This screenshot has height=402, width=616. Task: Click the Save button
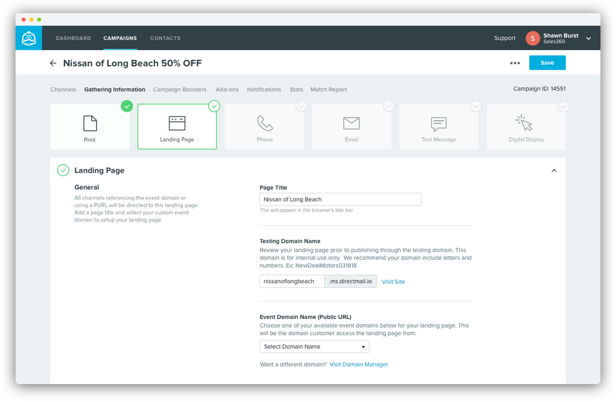click(x=547, y=63)
